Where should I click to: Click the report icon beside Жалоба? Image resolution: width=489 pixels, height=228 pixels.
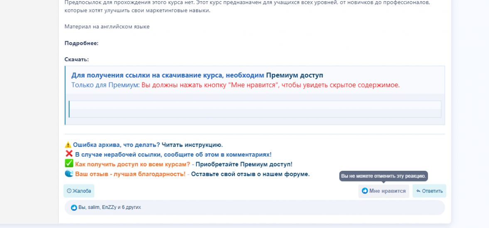(69, 191)
